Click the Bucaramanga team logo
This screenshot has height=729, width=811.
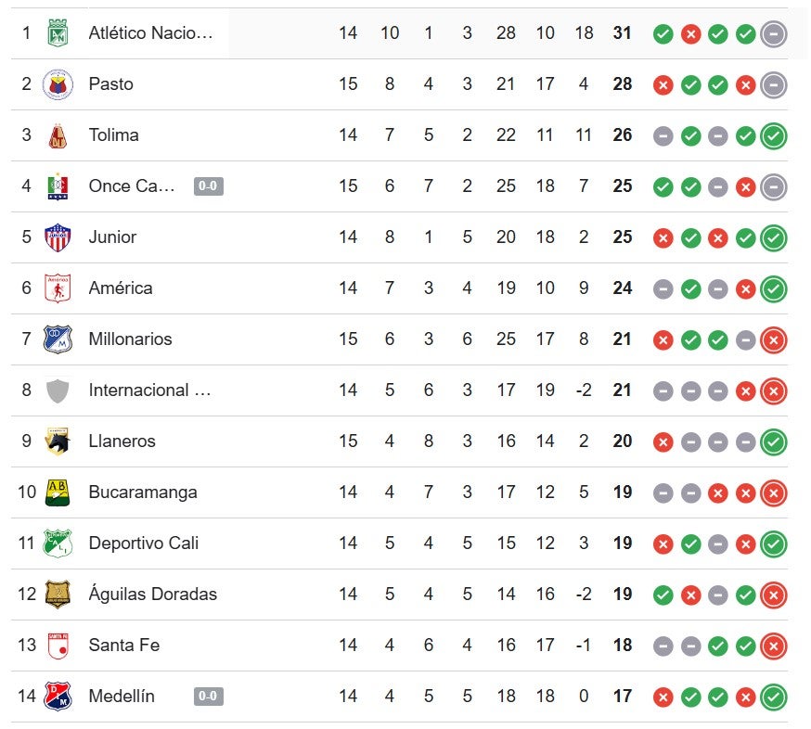58,492
